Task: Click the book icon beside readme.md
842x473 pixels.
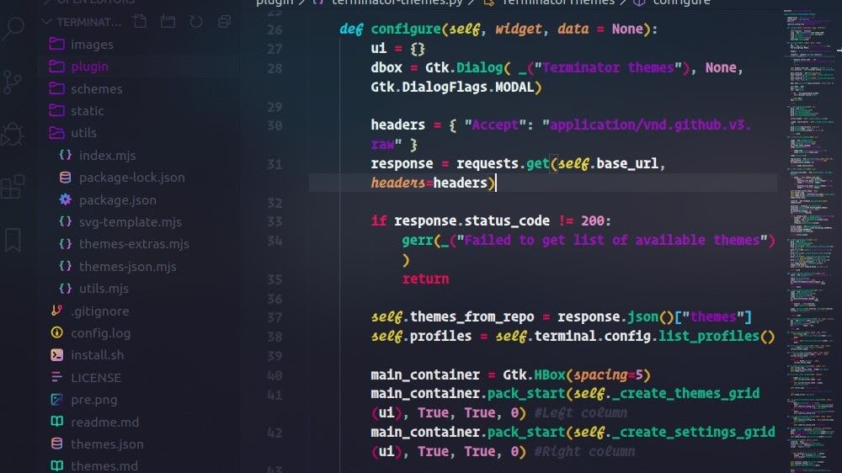Action: [x=57, y=422]
